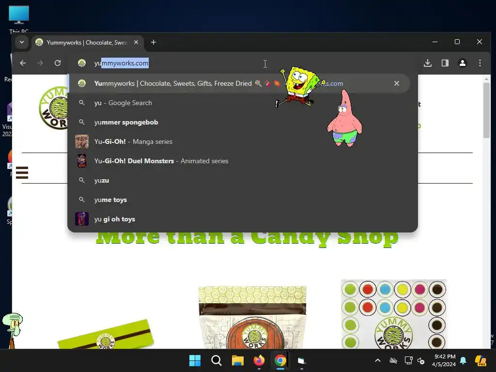Click the taskbar app icon after Chrome
Screen dimensions: 496x372
point(301,360)
